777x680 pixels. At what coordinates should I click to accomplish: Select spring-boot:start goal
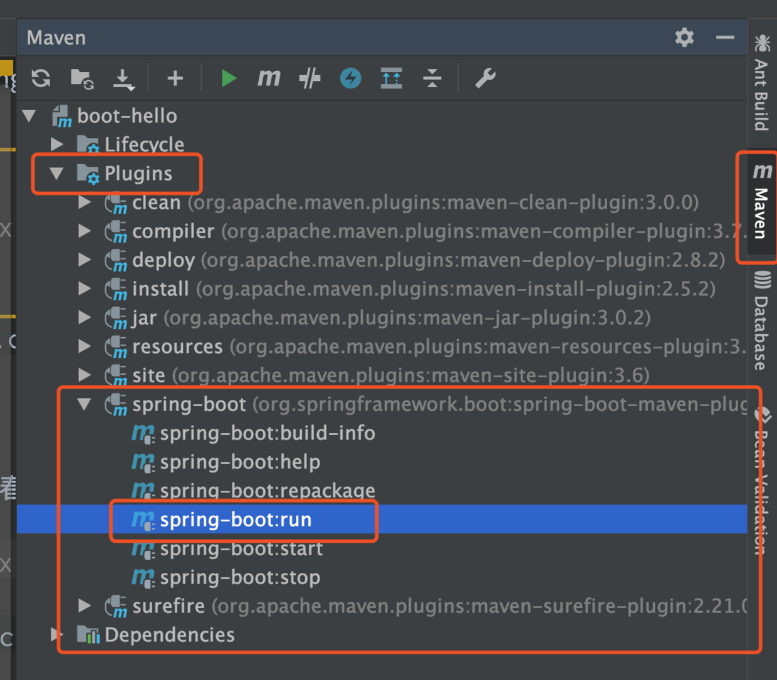[241, 548]
